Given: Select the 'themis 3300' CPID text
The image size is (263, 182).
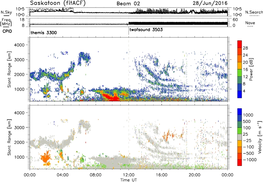Looking at the screenshot, I should pos(44,33).
